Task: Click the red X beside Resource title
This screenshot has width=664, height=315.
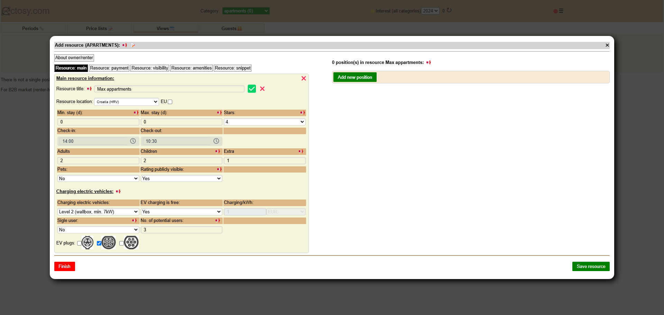Action: click(x=262, y=89)
